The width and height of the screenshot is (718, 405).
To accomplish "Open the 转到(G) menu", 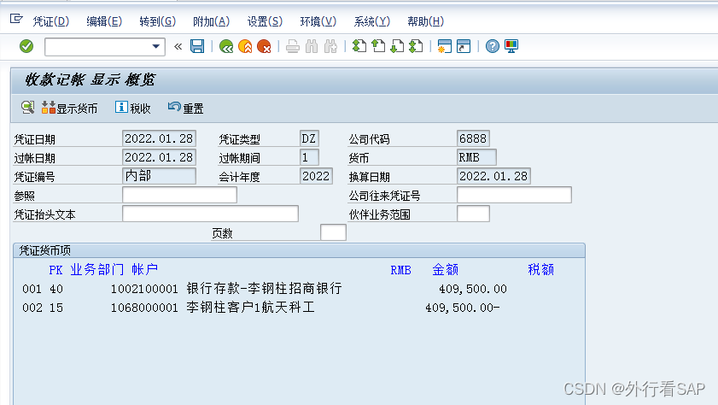I will [158, 21].
